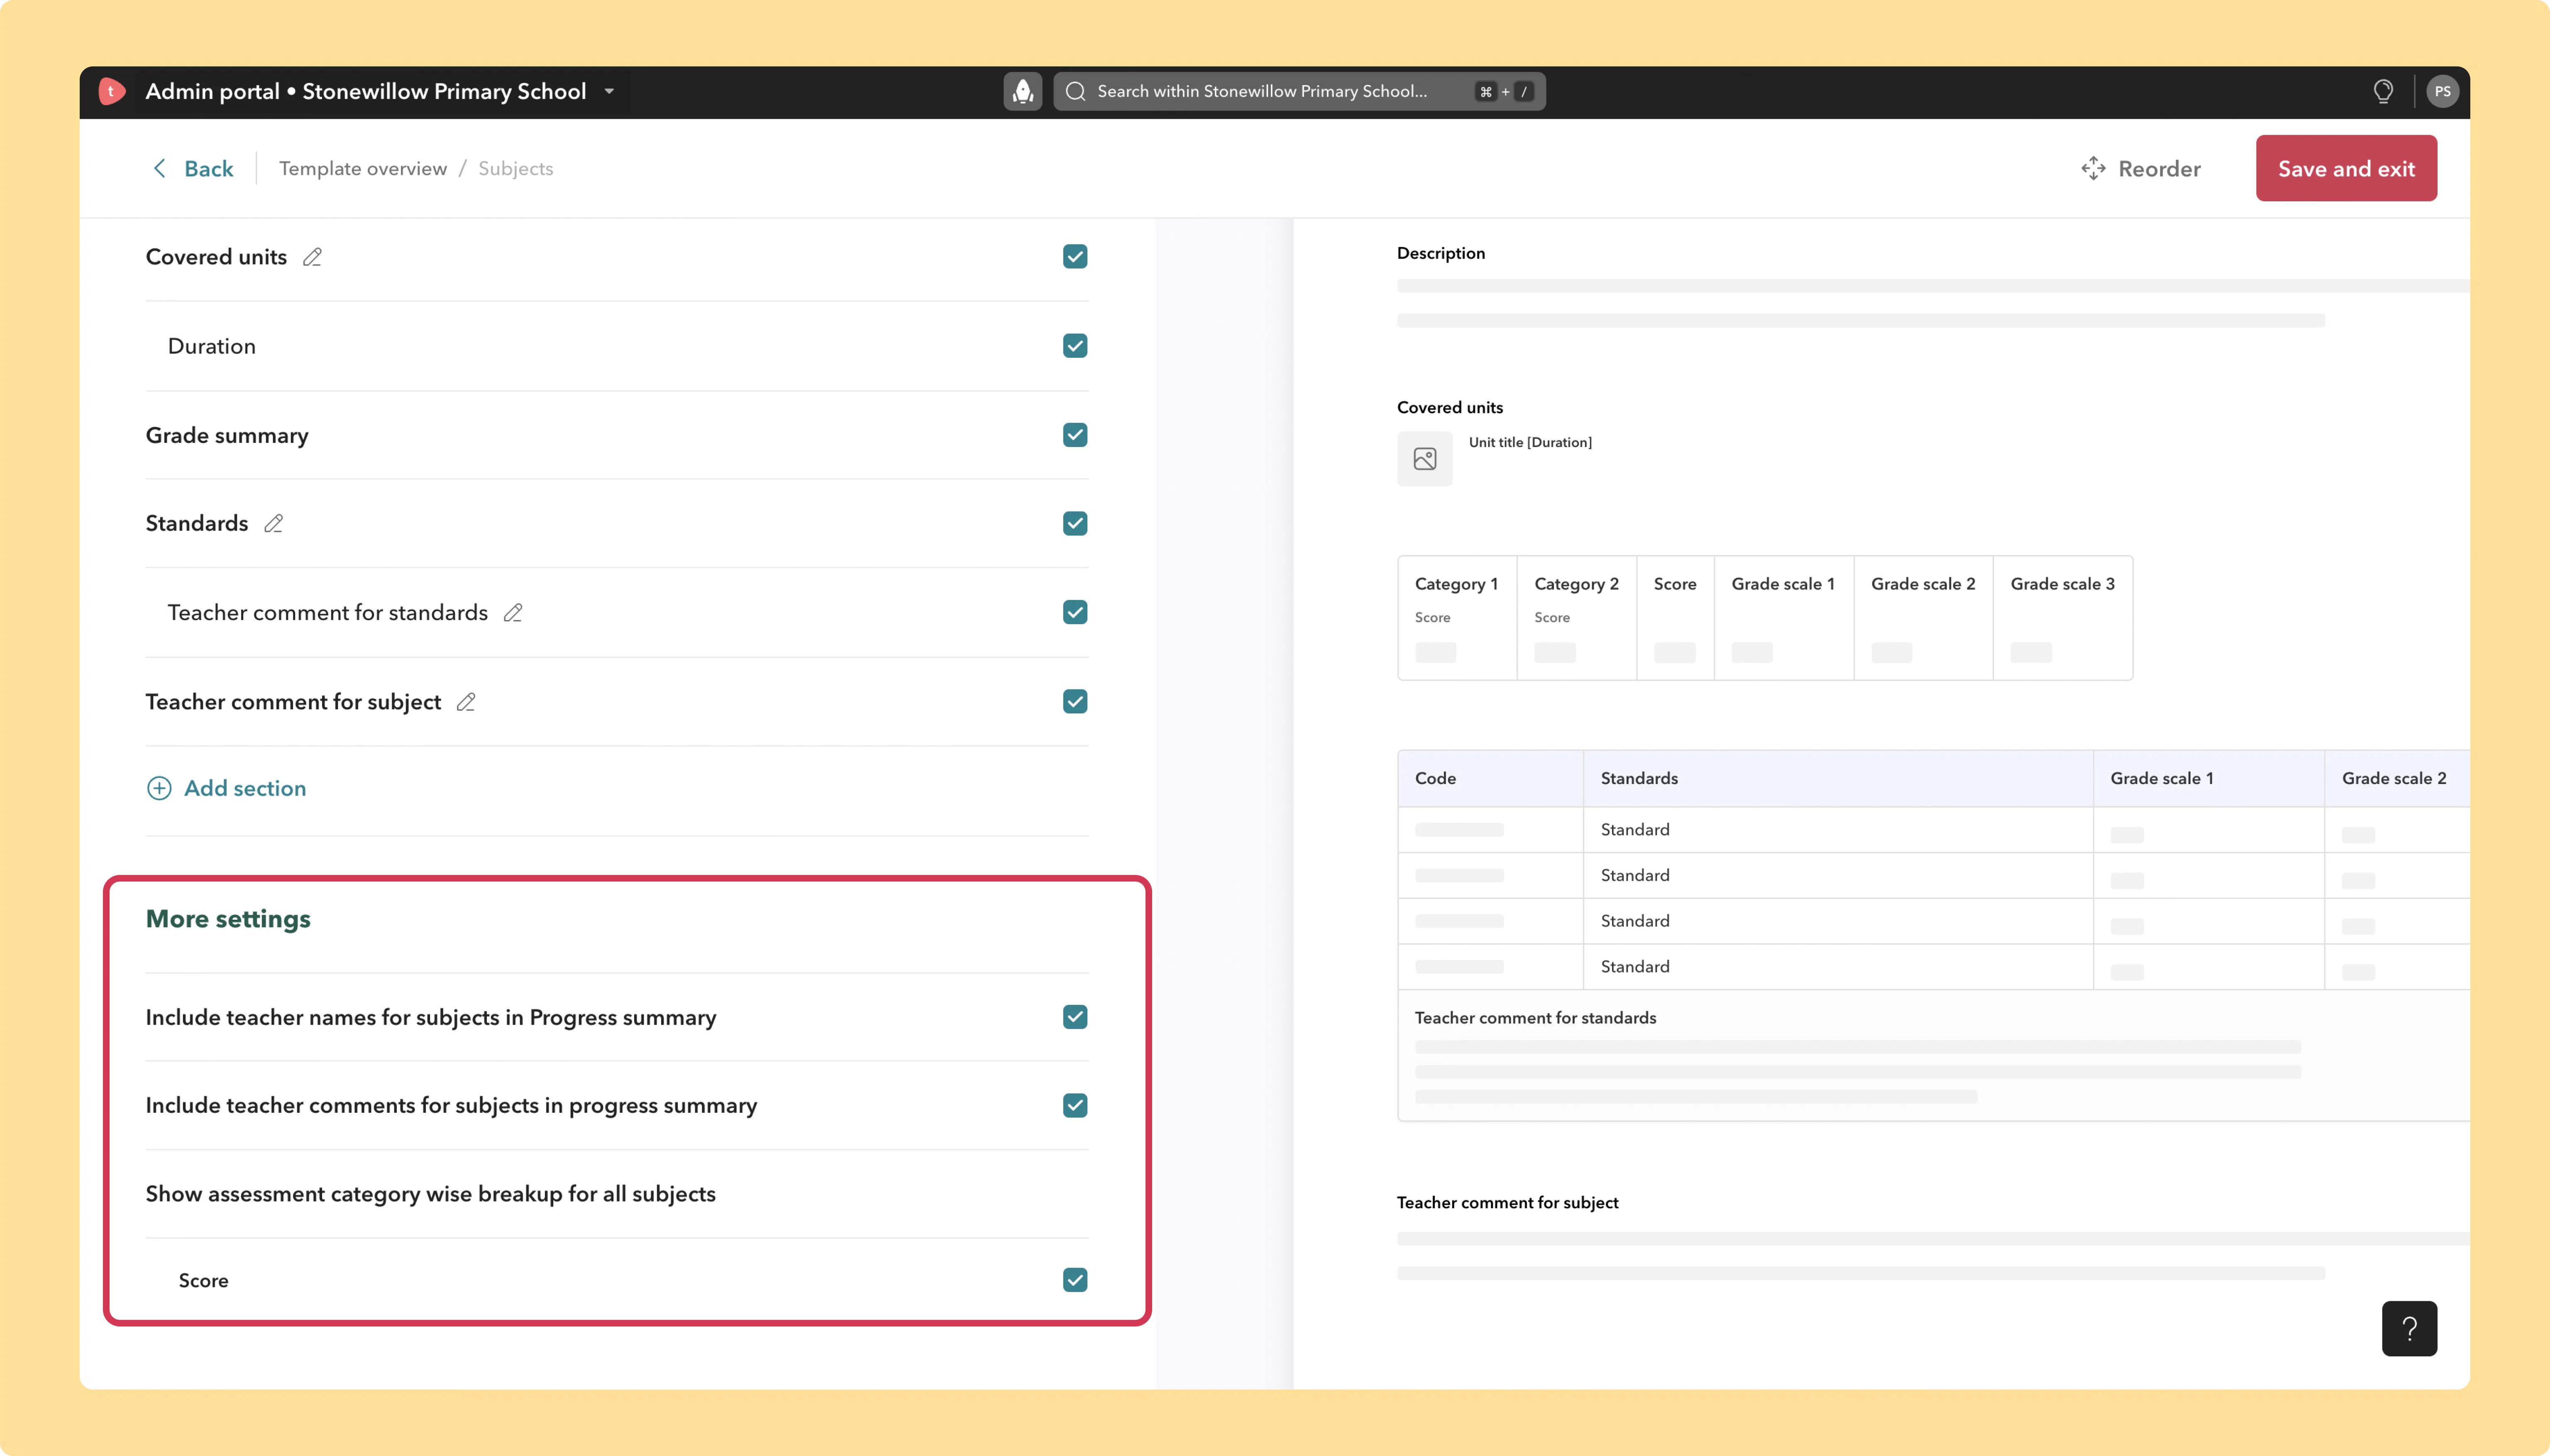Toggle the Standards checkbox

point(1075,523)
